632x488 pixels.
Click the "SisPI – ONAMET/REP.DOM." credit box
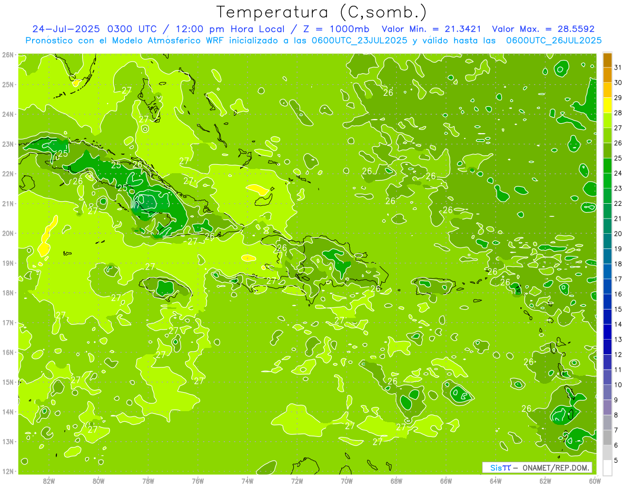click(x=537, y=467)
